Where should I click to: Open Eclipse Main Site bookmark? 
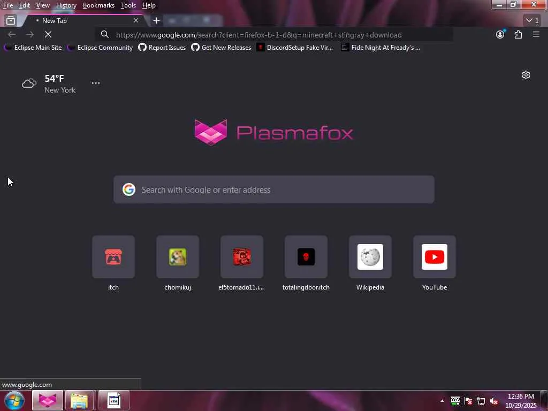[x=33, y=47]
